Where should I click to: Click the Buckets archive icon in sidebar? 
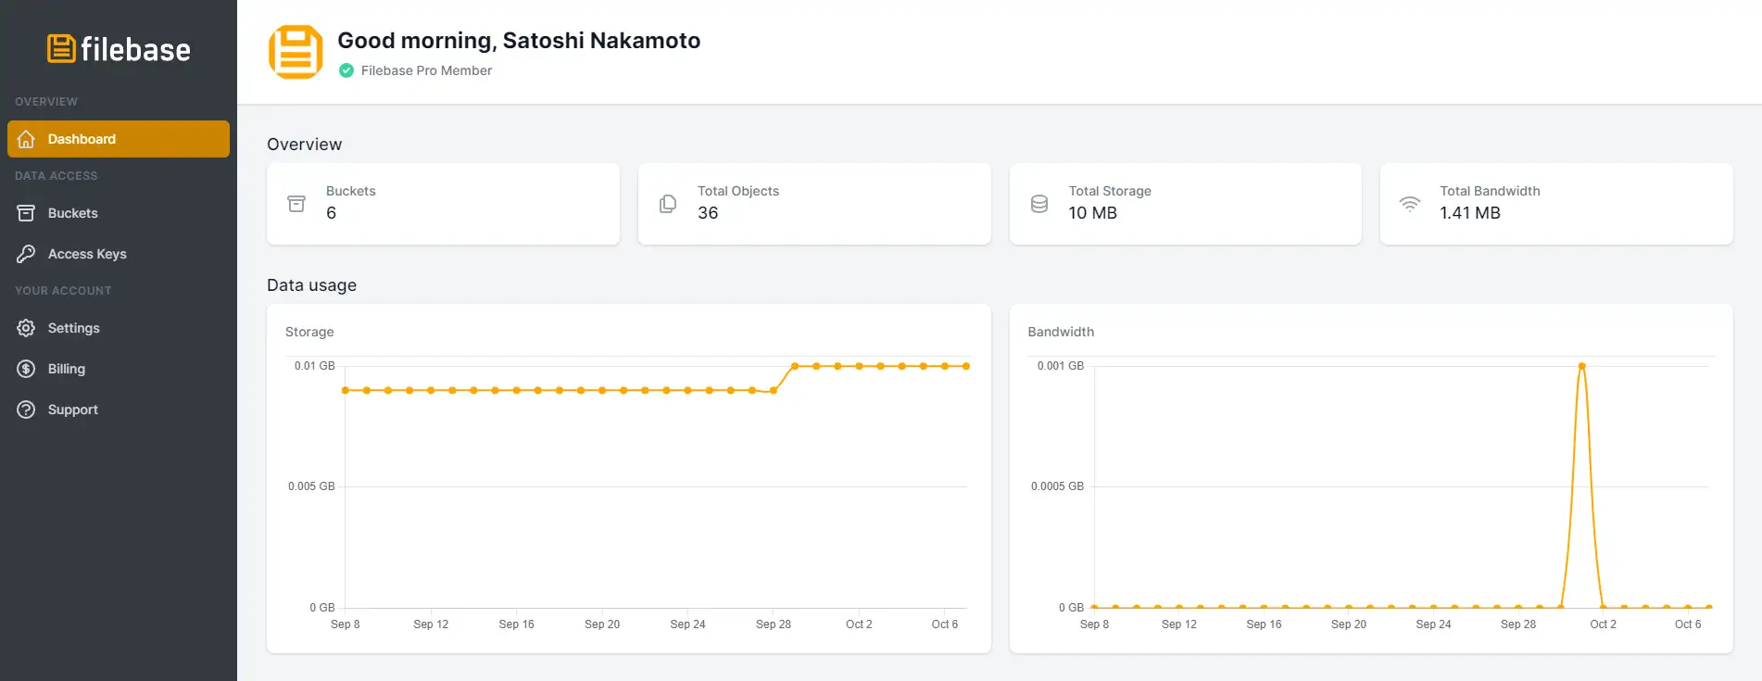coord(26,213)
